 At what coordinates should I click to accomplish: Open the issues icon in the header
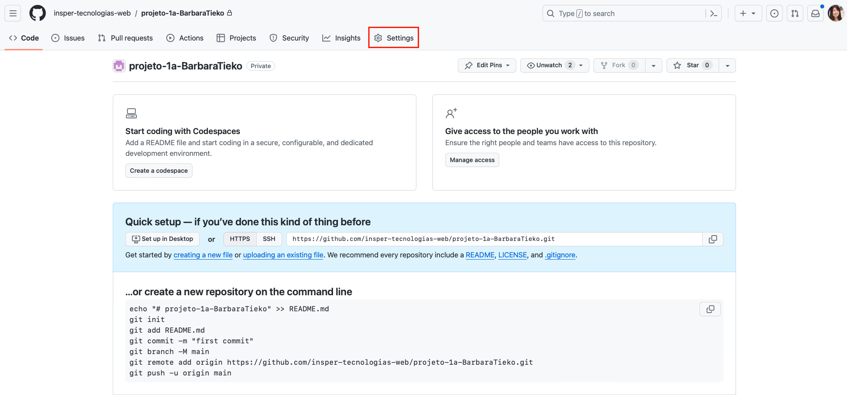click(774, 13)
